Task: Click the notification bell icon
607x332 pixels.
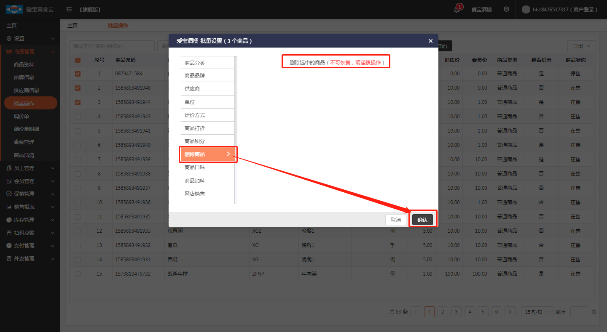Action: 457,10
